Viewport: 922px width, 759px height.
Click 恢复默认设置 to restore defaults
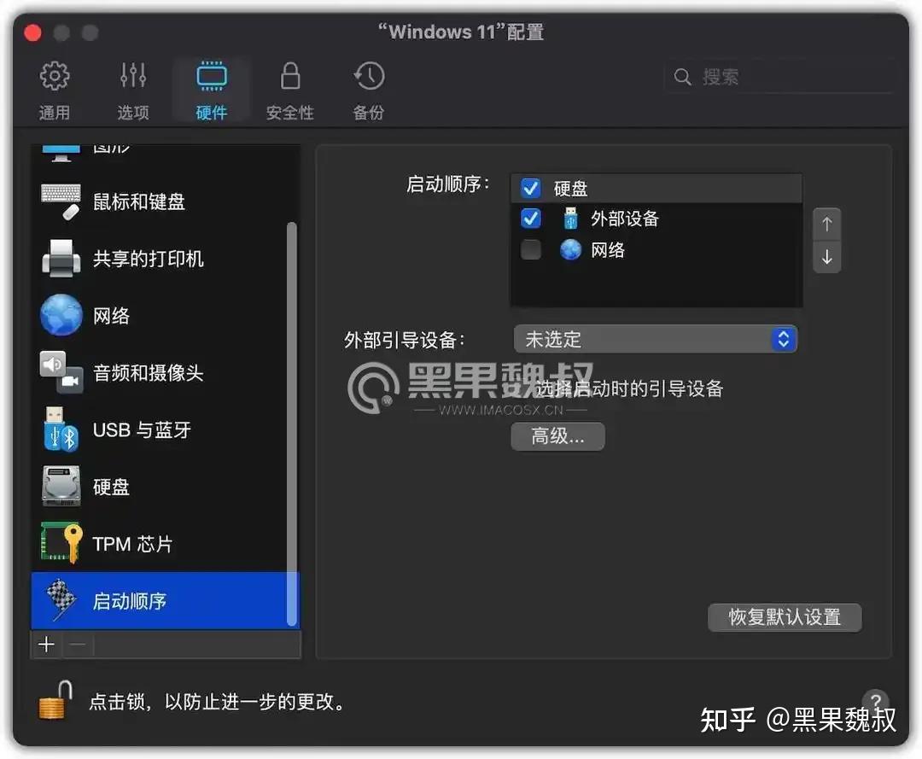pyautogui.click(x=785, y=617)
